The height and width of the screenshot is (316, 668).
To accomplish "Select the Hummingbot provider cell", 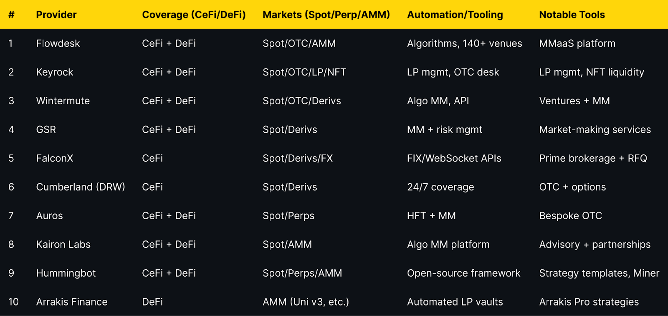I will coord(66,273).
